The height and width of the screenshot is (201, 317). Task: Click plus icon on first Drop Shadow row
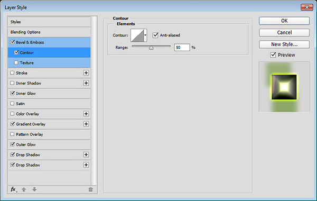click(86, 154)
